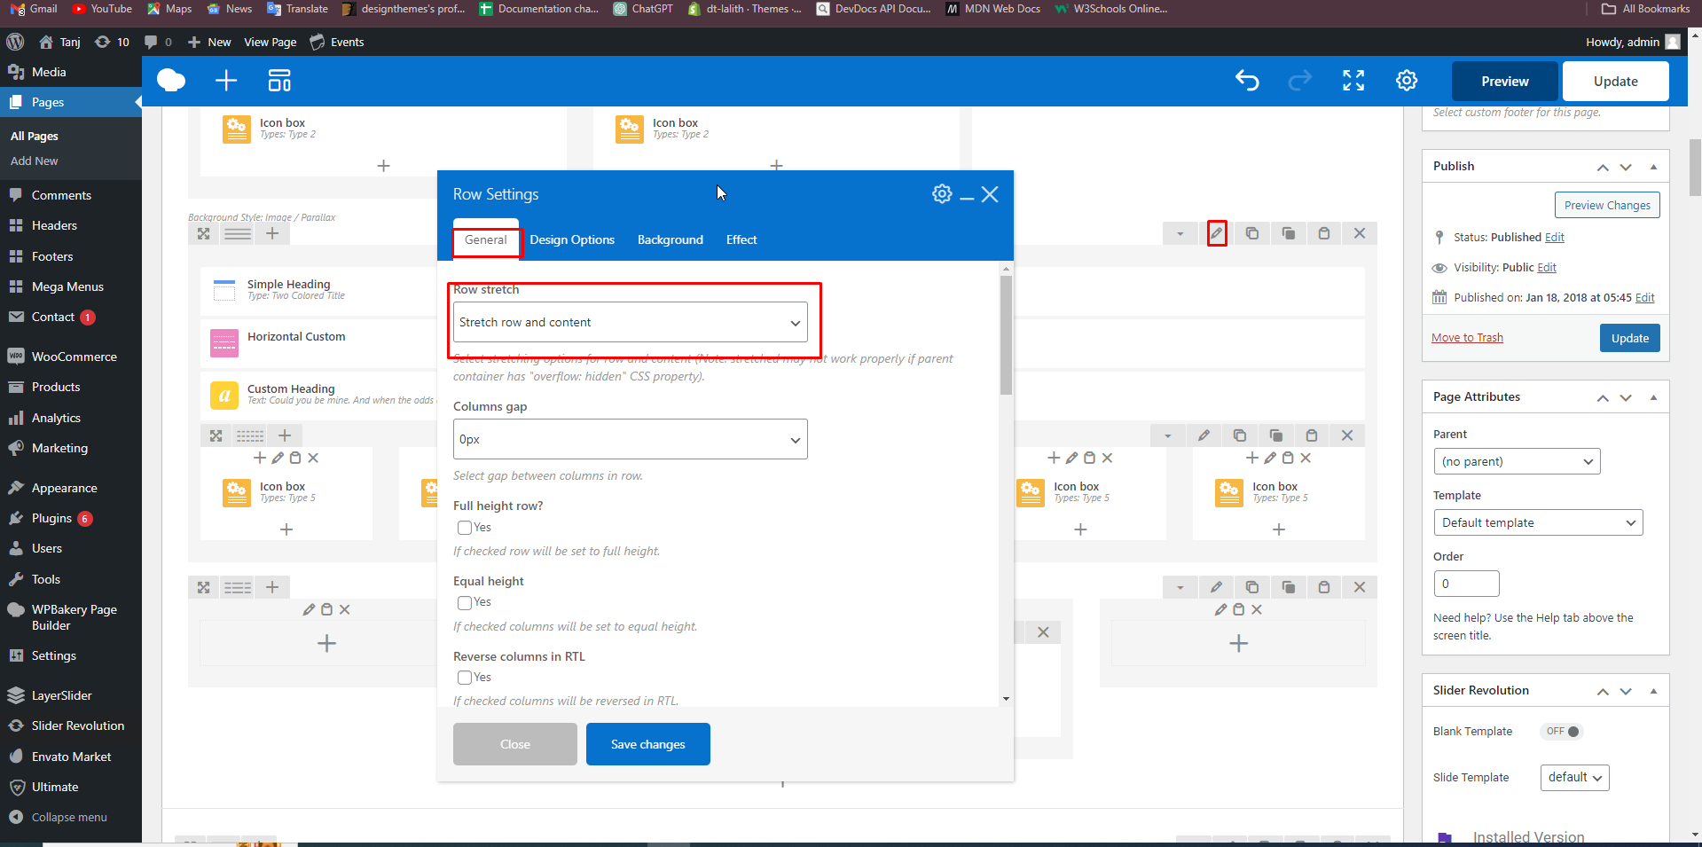Viewport: 1702px width, 847px height.
Task: Check Equal height Yes checkbox
Action: click(x=464, y=603)
